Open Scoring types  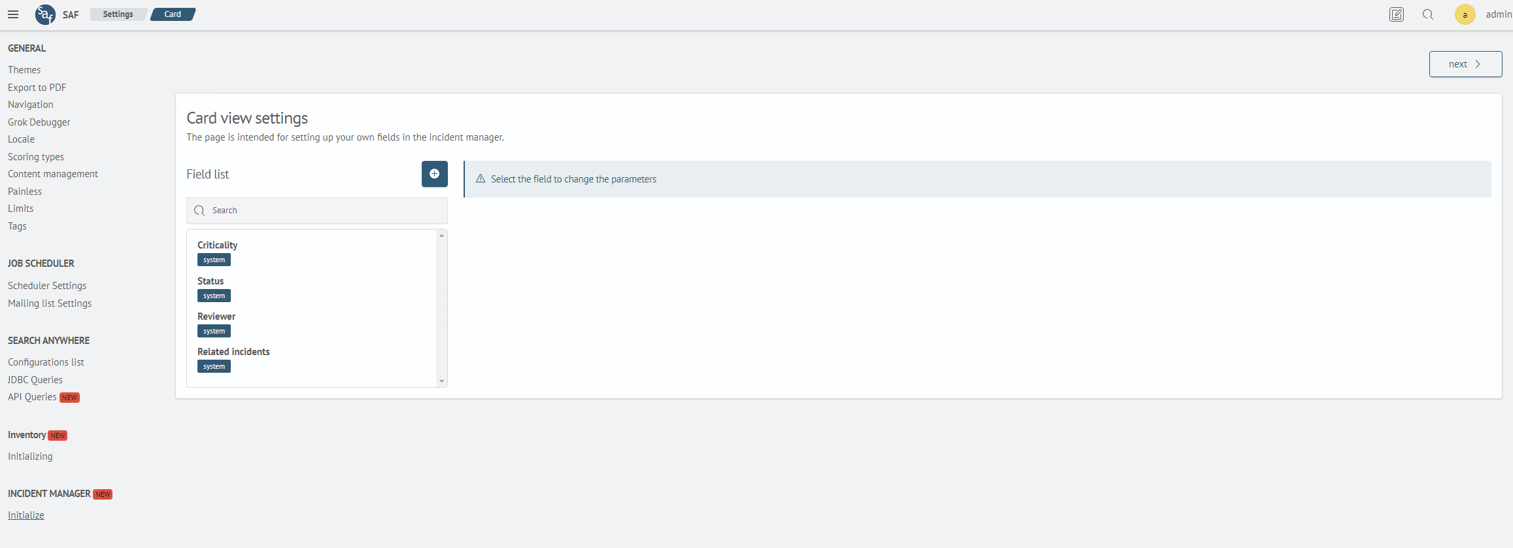[x=36, y=157]
